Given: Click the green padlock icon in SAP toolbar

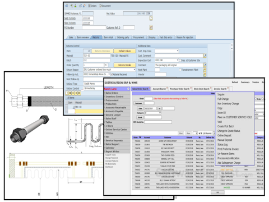Looking at the screenshot, I should [x=75, y=6].
